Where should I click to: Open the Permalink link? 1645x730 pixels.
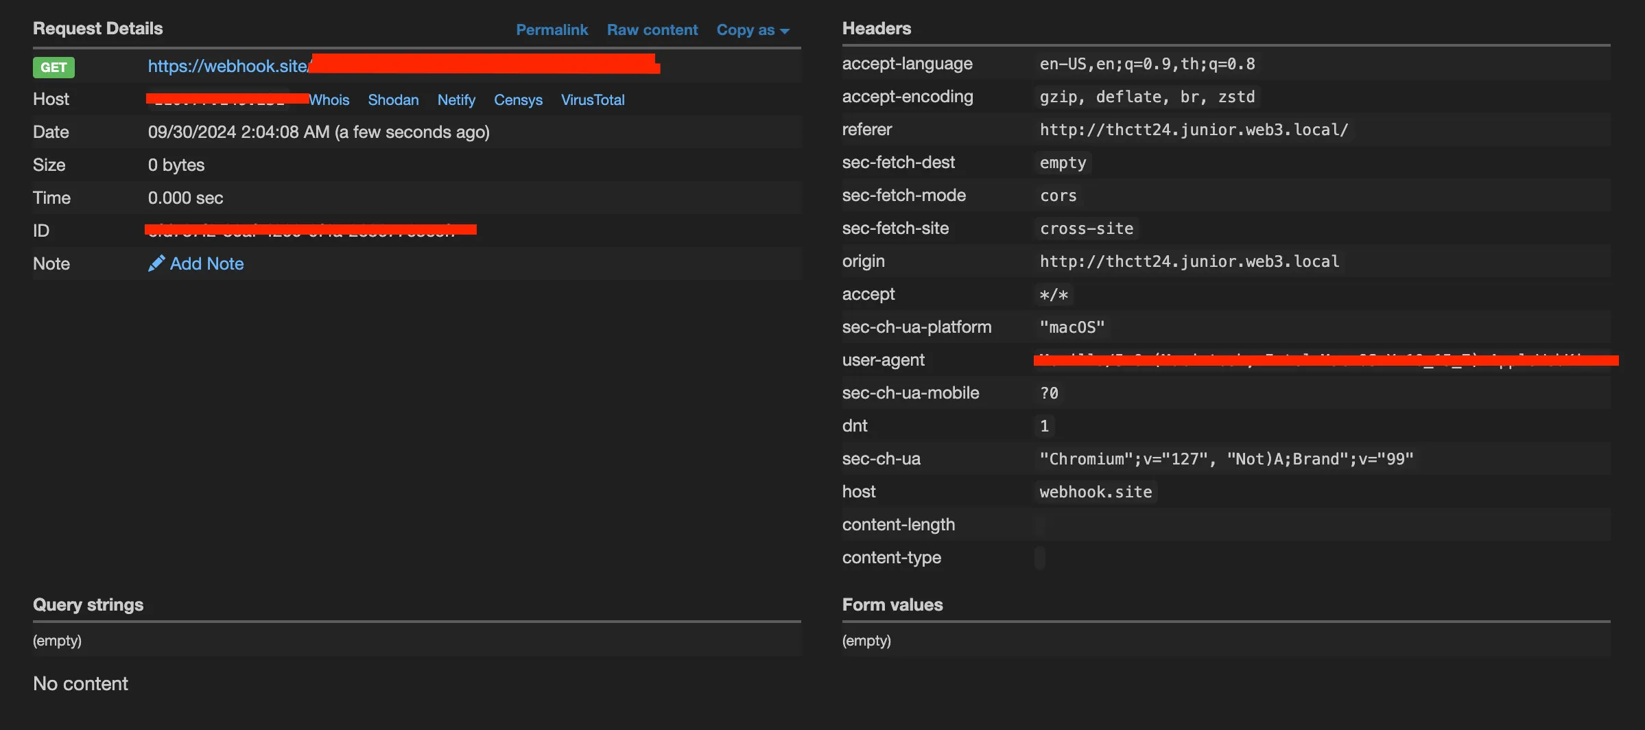pyautogui.click(x=552, y=30)
